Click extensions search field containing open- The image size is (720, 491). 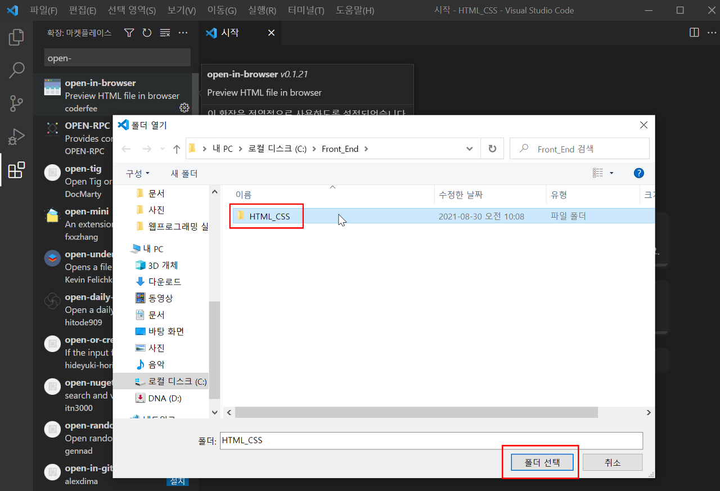pyautogui.click(x=117, y=58)
